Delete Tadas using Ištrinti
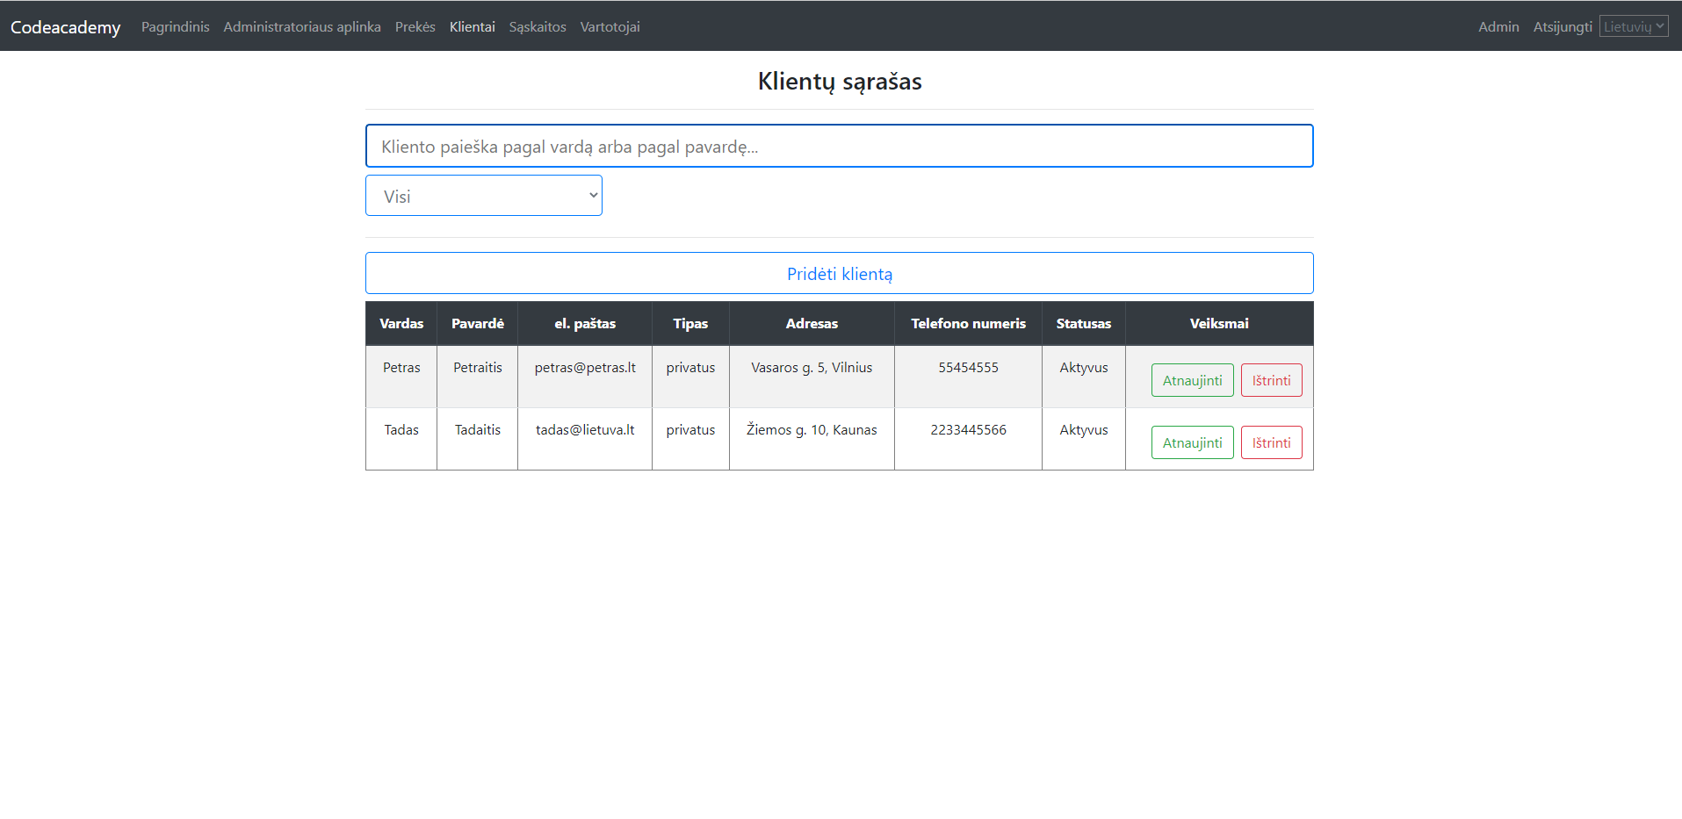Viewport: 1682px width, 819px height. [1271, 442]
